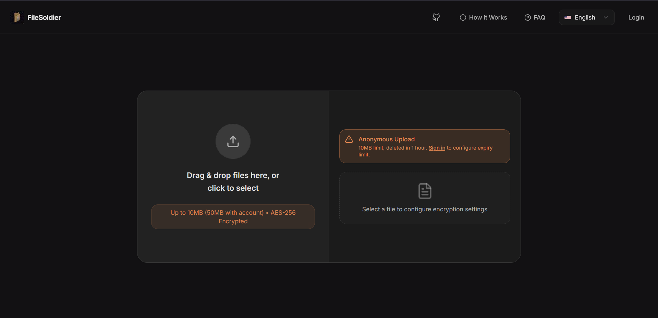Expand the language selection menu
This screenshot has width=658, height=318.
586,17
